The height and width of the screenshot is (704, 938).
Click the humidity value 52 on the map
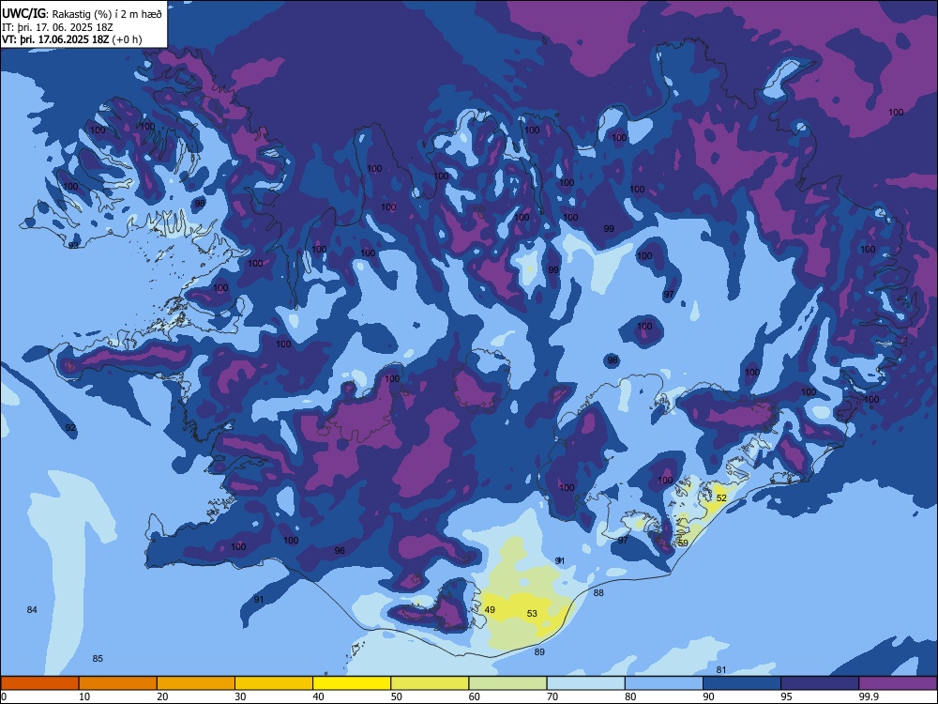click(x=721, y=498)
